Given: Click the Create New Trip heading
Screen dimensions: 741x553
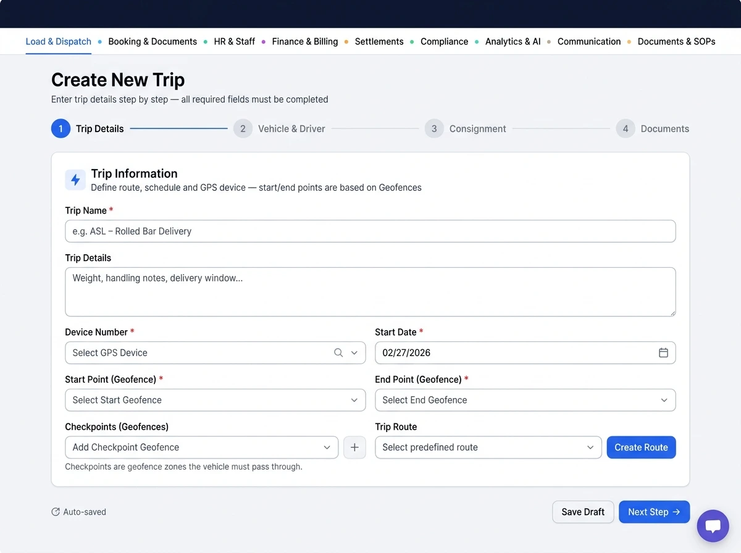Looking at the screenshot, I should click(x=118, y=80).
